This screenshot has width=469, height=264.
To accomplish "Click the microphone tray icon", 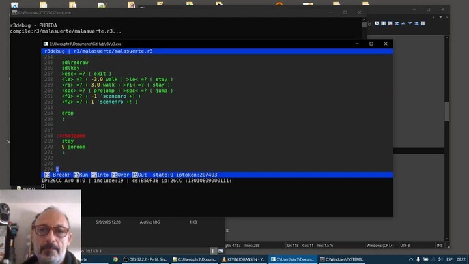I will tap(418, 259).
